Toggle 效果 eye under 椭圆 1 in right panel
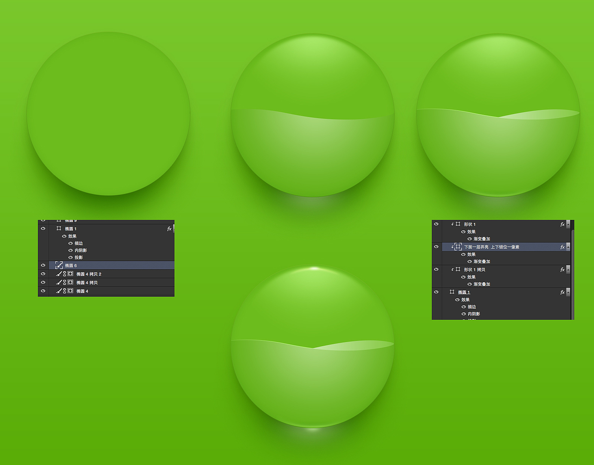This screenshot has width=594, height=465. click(x=457, y=299)
